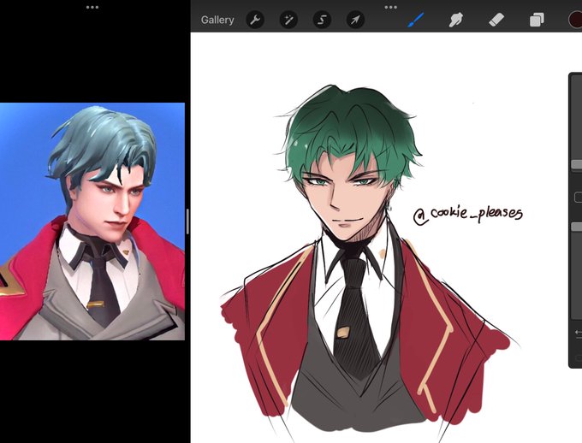Click the brush size slider handle
This screenshot has height=443, width=582.
[576, 164]
